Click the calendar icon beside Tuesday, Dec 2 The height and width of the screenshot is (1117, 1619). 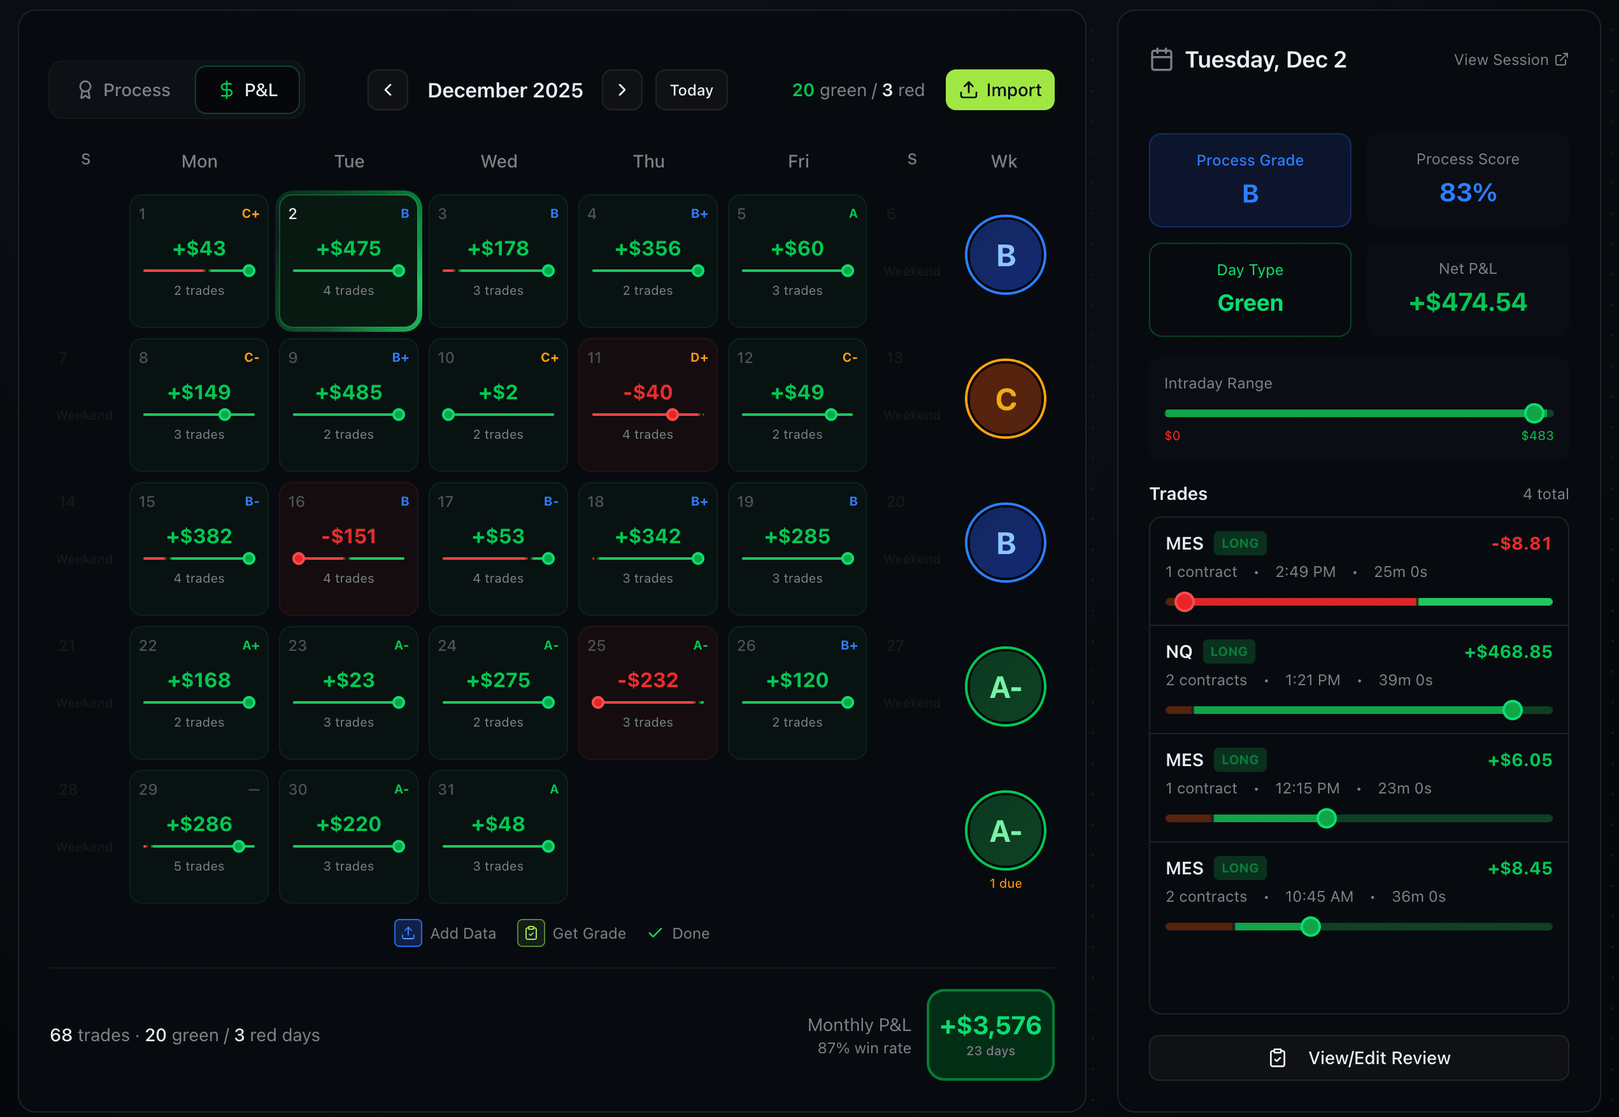pos(1162,59)
